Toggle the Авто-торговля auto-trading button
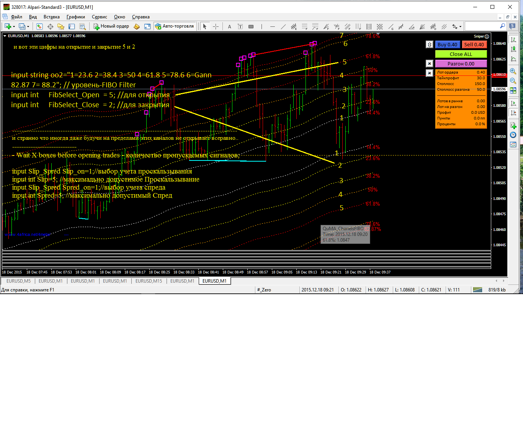This screenshot has width=523, height=432. pos(175,26)
